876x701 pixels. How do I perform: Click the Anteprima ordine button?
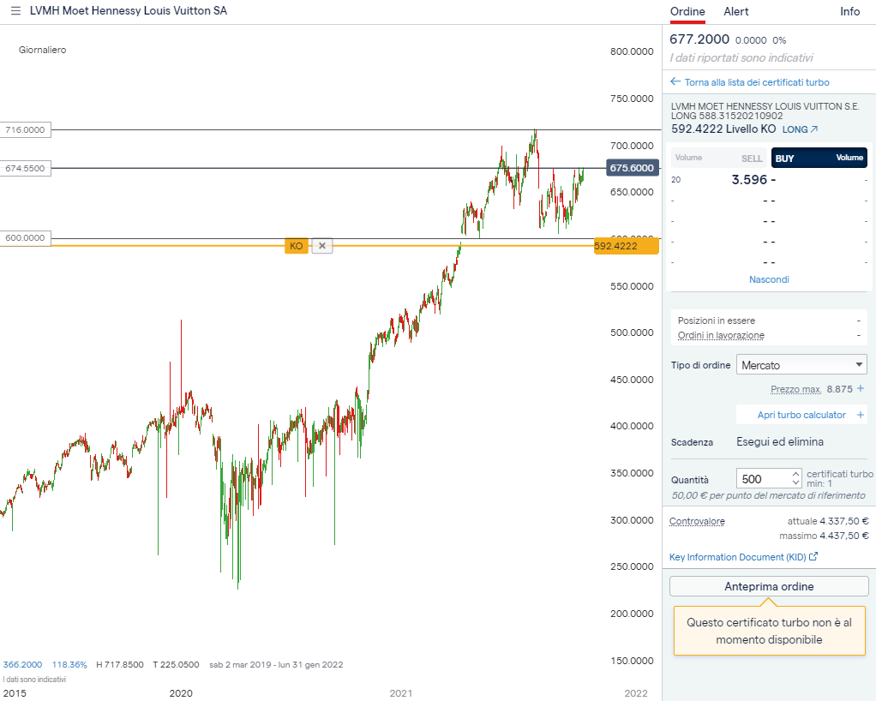coord(769,587)
